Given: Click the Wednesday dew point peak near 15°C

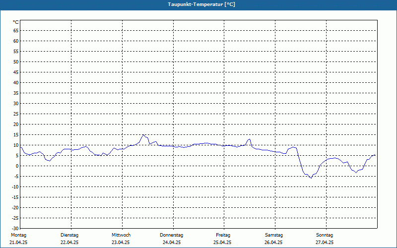Looking at the screenshot, I should tap(143, 135).
